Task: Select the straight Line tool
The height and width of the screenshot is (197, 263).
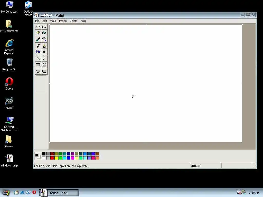Action: 38,58
